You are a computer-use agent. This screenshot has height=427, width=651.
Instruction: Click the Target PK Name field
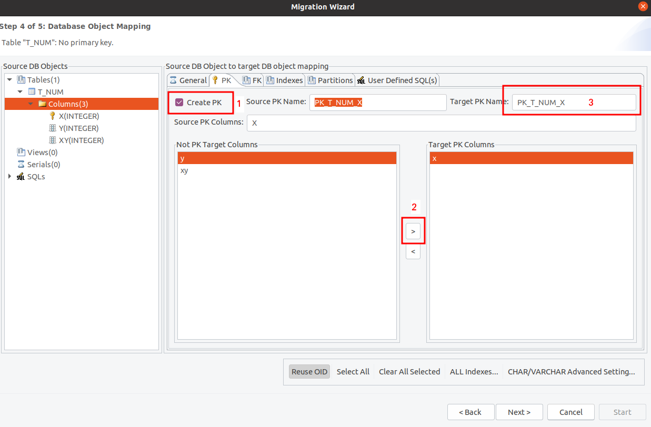(x=574, y=103)
